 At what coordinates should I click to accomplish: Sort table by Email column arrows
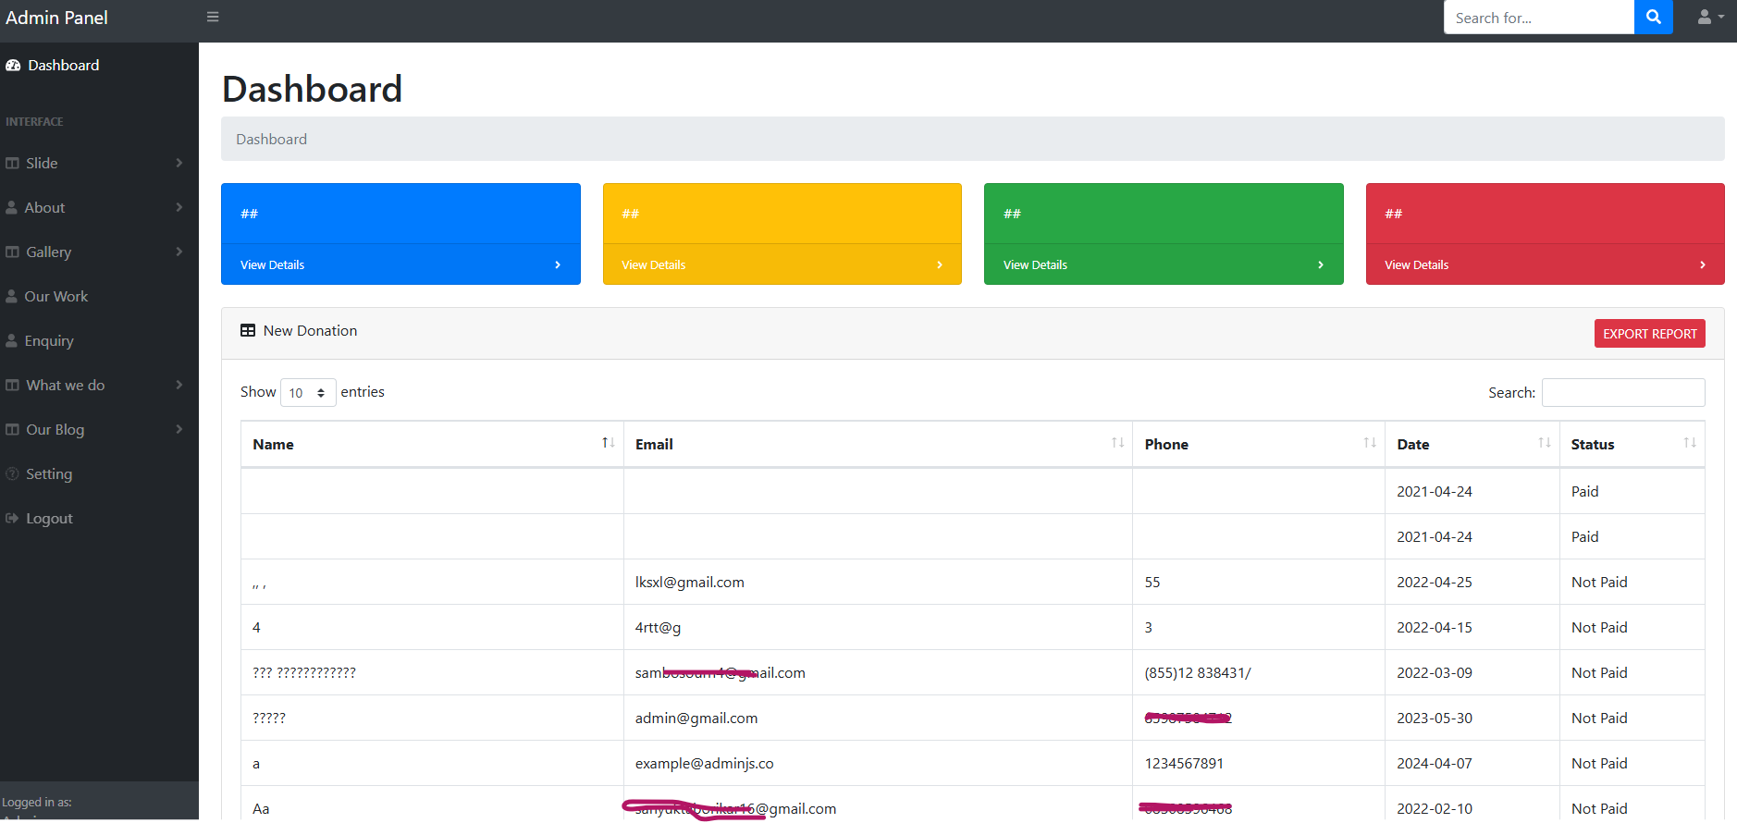[1117, 443]
